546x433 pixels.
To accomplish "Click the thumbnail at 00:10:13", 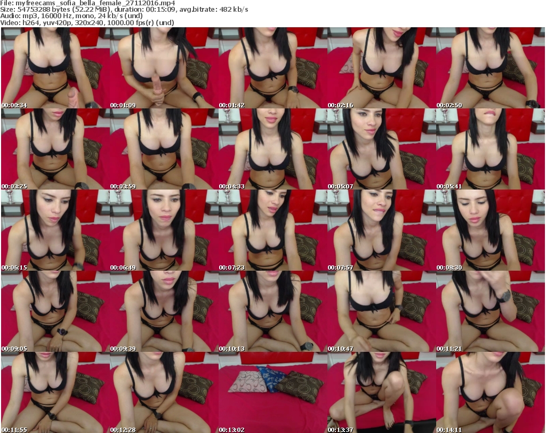I will click(272, 311).
